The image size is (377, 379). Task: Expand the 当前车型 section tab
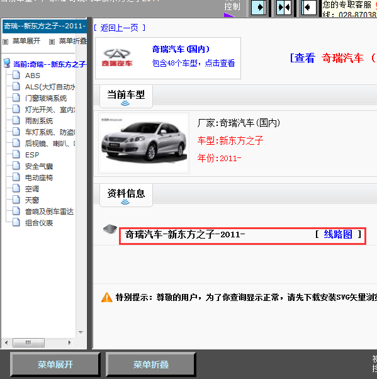[x=126, y=96]
